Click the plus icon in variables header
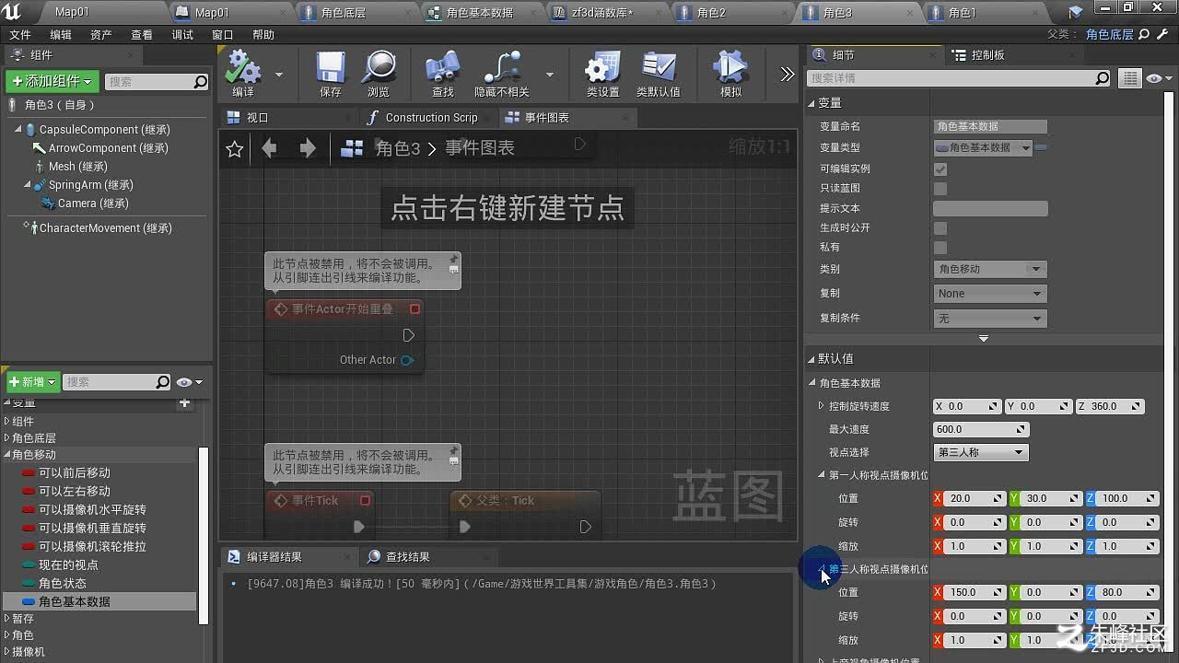 [185, 403]
